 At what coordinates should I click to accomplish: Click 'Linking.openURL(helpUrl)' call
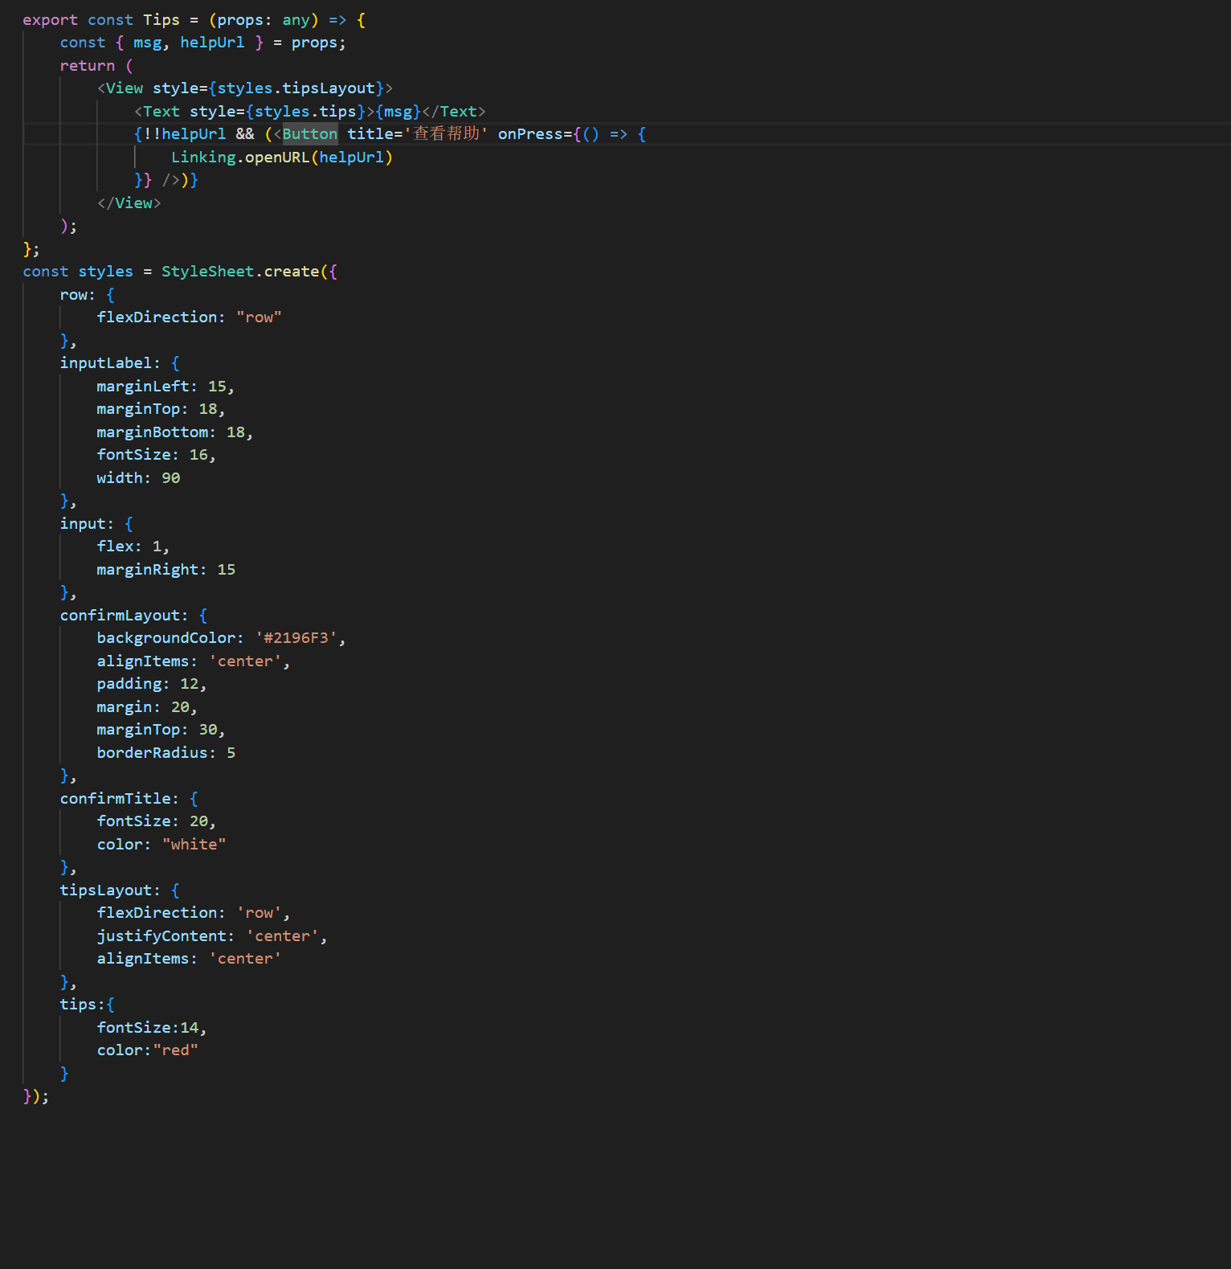(282, 157)
